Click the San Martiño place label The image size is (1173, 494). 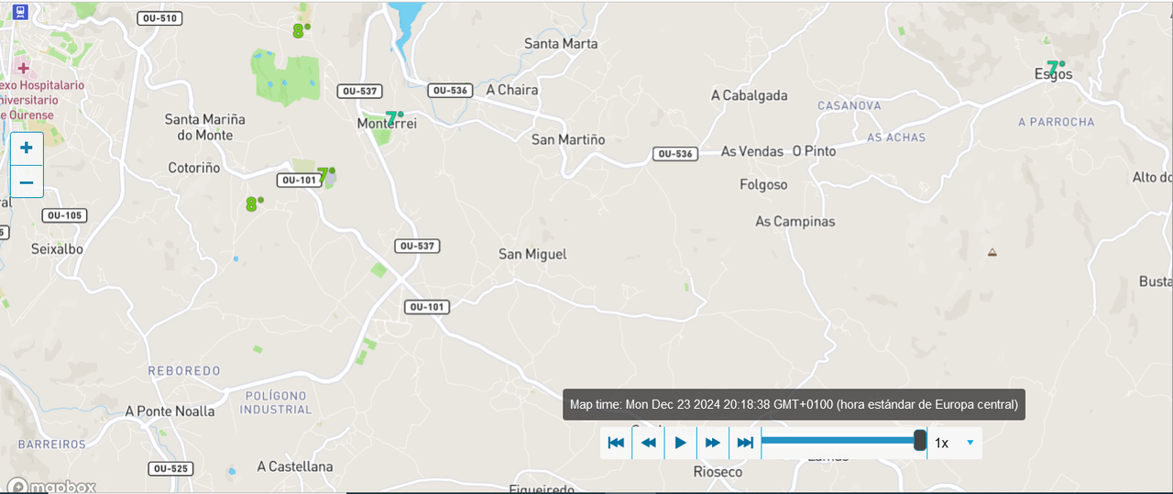coord(568,139)
